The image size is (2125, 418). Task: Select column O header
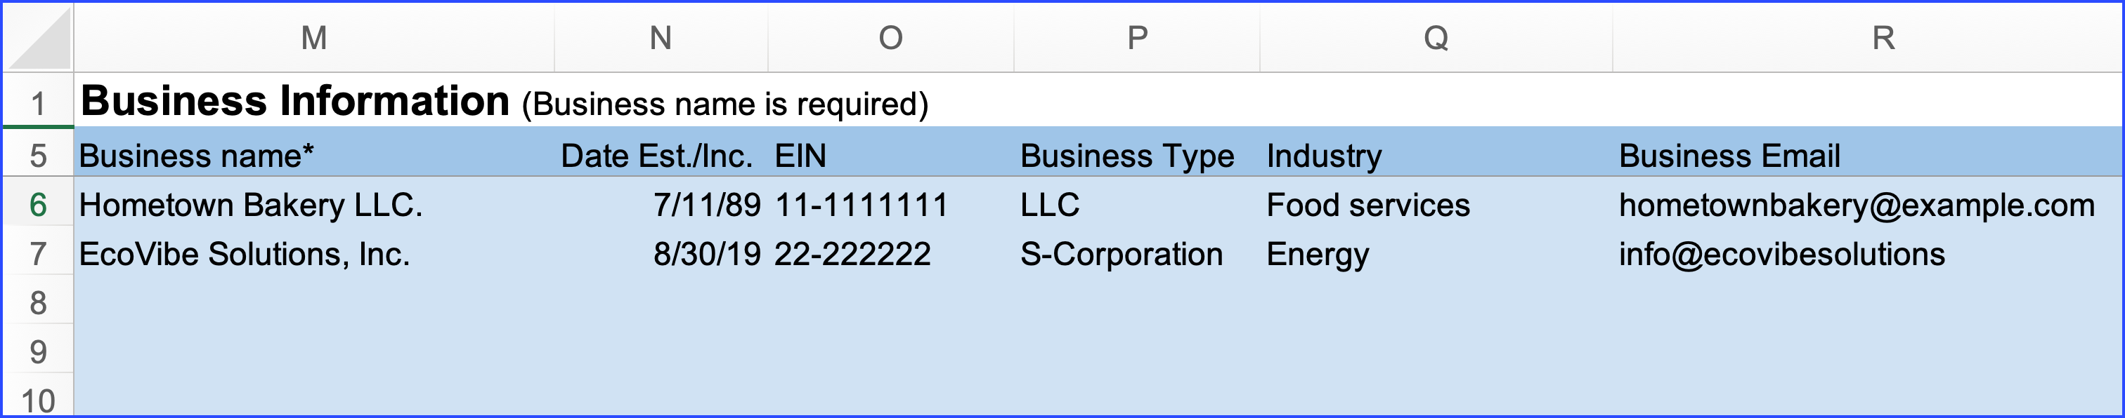click(x=890, y=38)
